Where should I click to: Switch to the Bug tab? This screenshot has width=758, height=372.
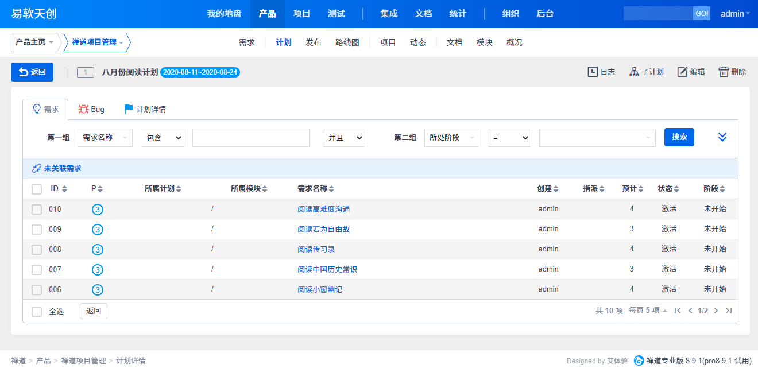(92, 109)
